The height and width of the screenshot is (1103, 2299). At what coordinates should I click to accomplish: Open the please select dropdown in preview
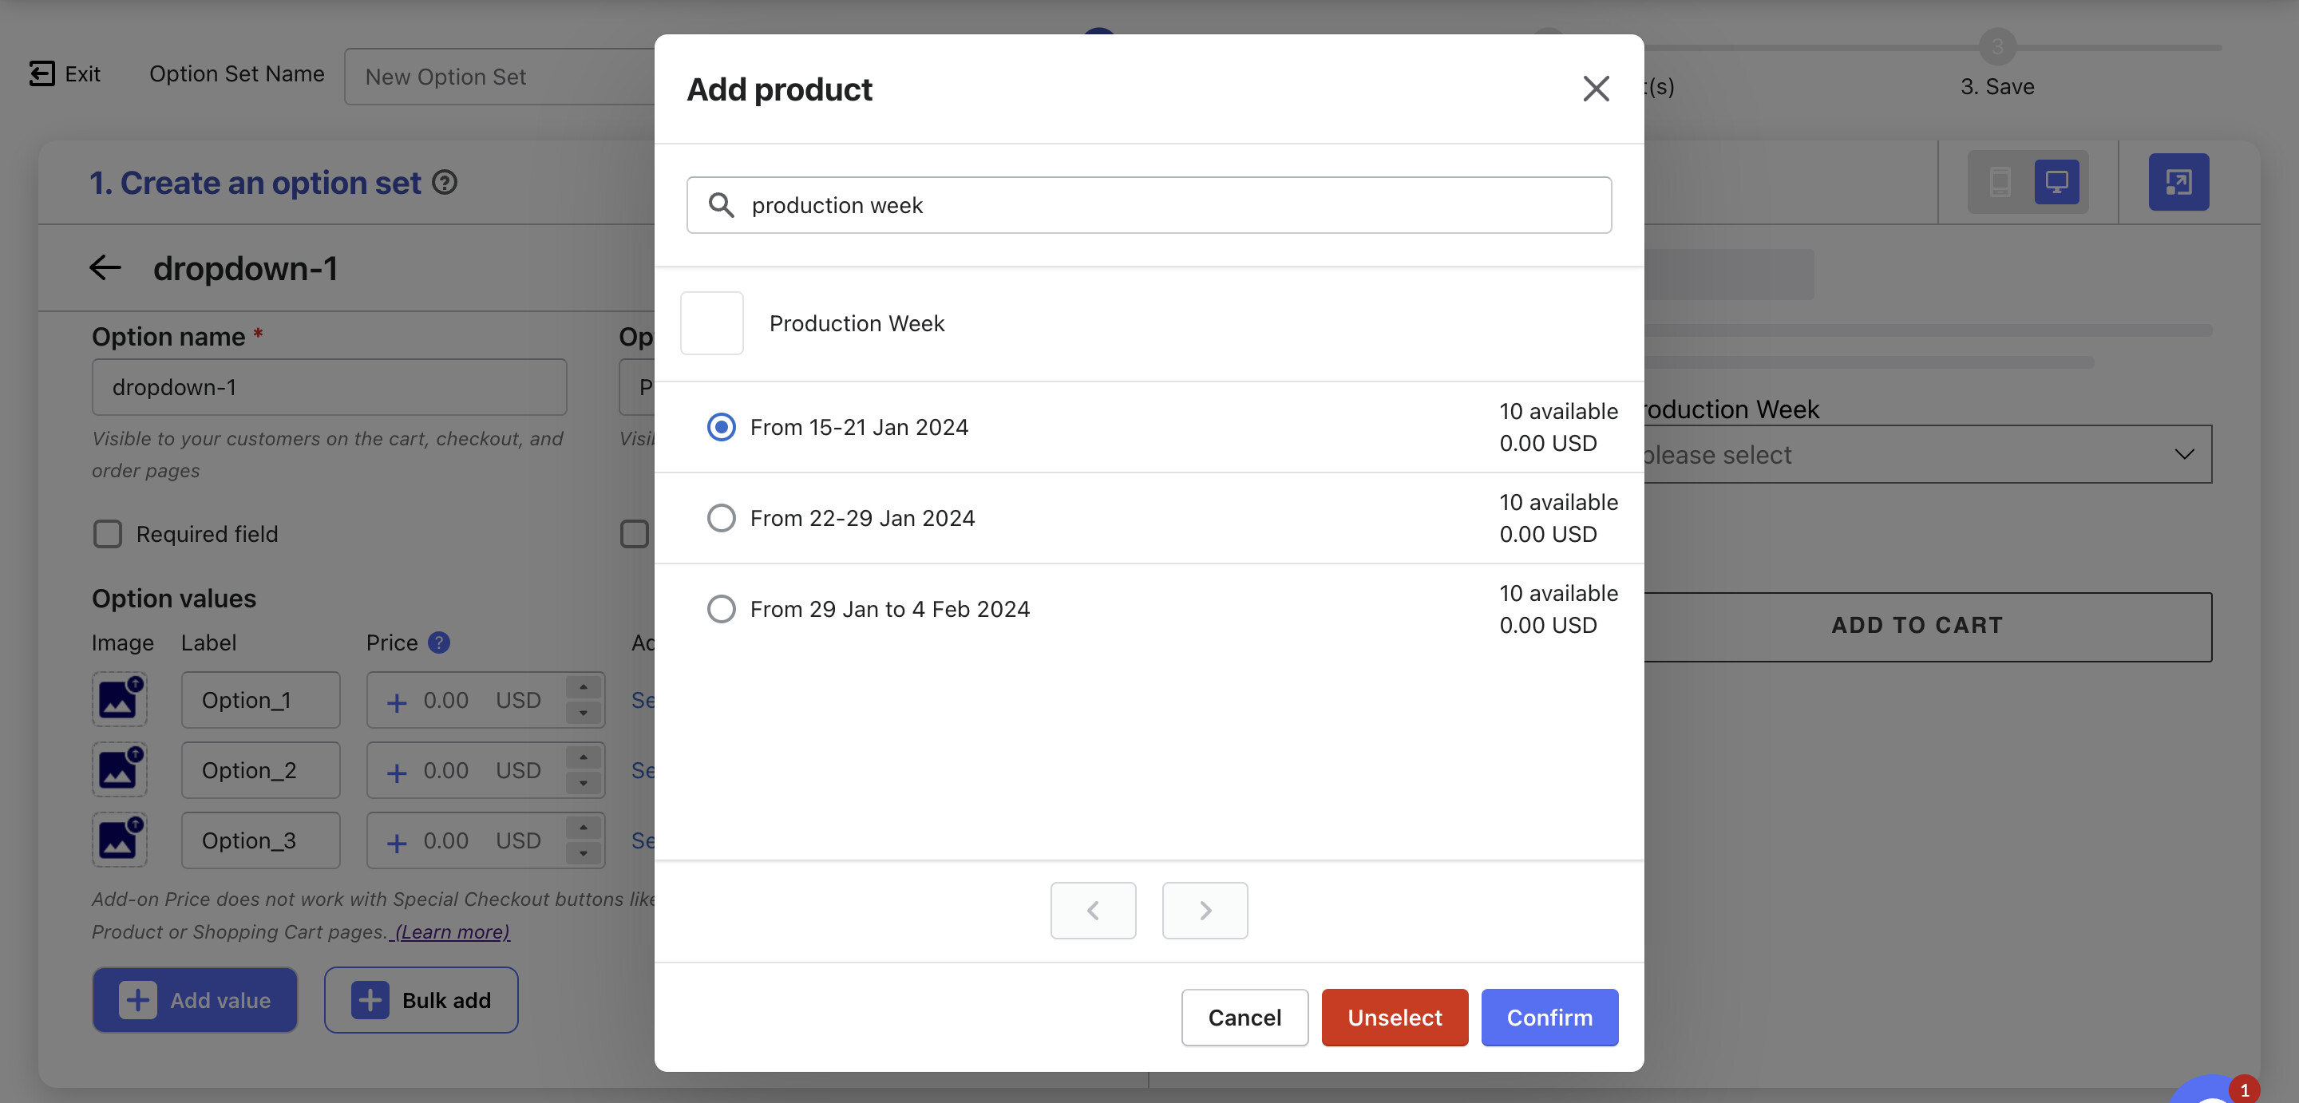1927,454
